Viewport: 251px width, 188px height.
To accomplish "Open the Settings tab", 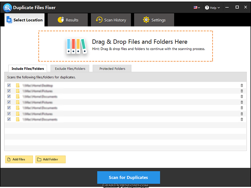I will (x=154, y=20).
